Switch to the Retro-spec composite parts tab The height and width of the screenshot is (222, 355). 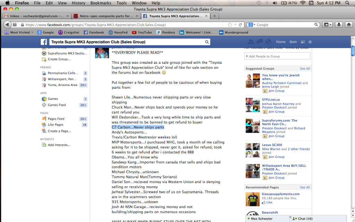click(106, 16)
